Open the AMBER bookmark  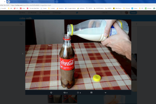coord(108,8)
